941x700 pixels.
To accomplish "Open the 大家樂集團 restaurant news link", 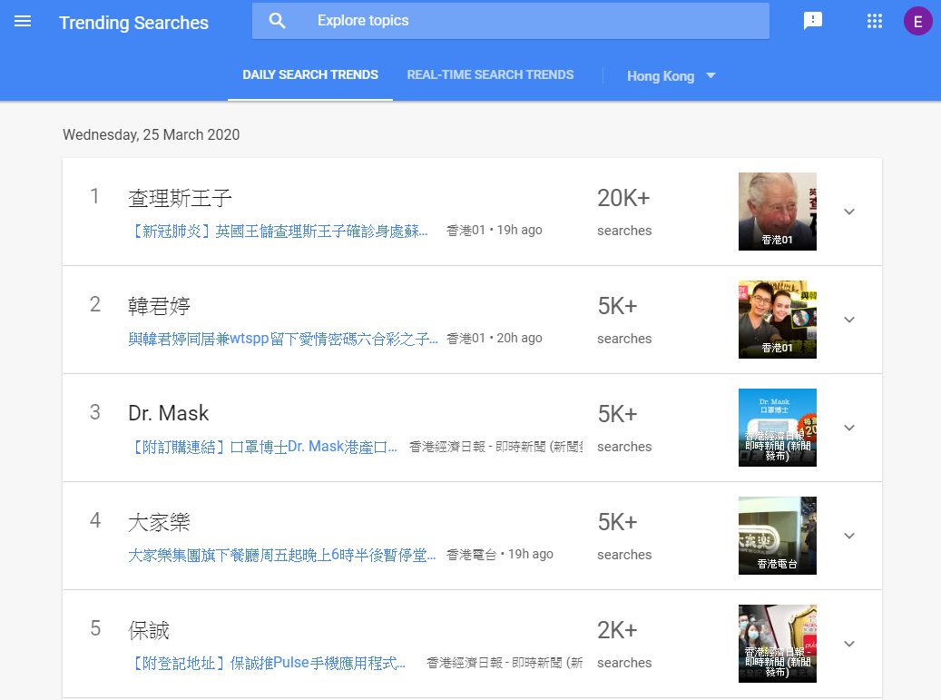I will point(282,556).
